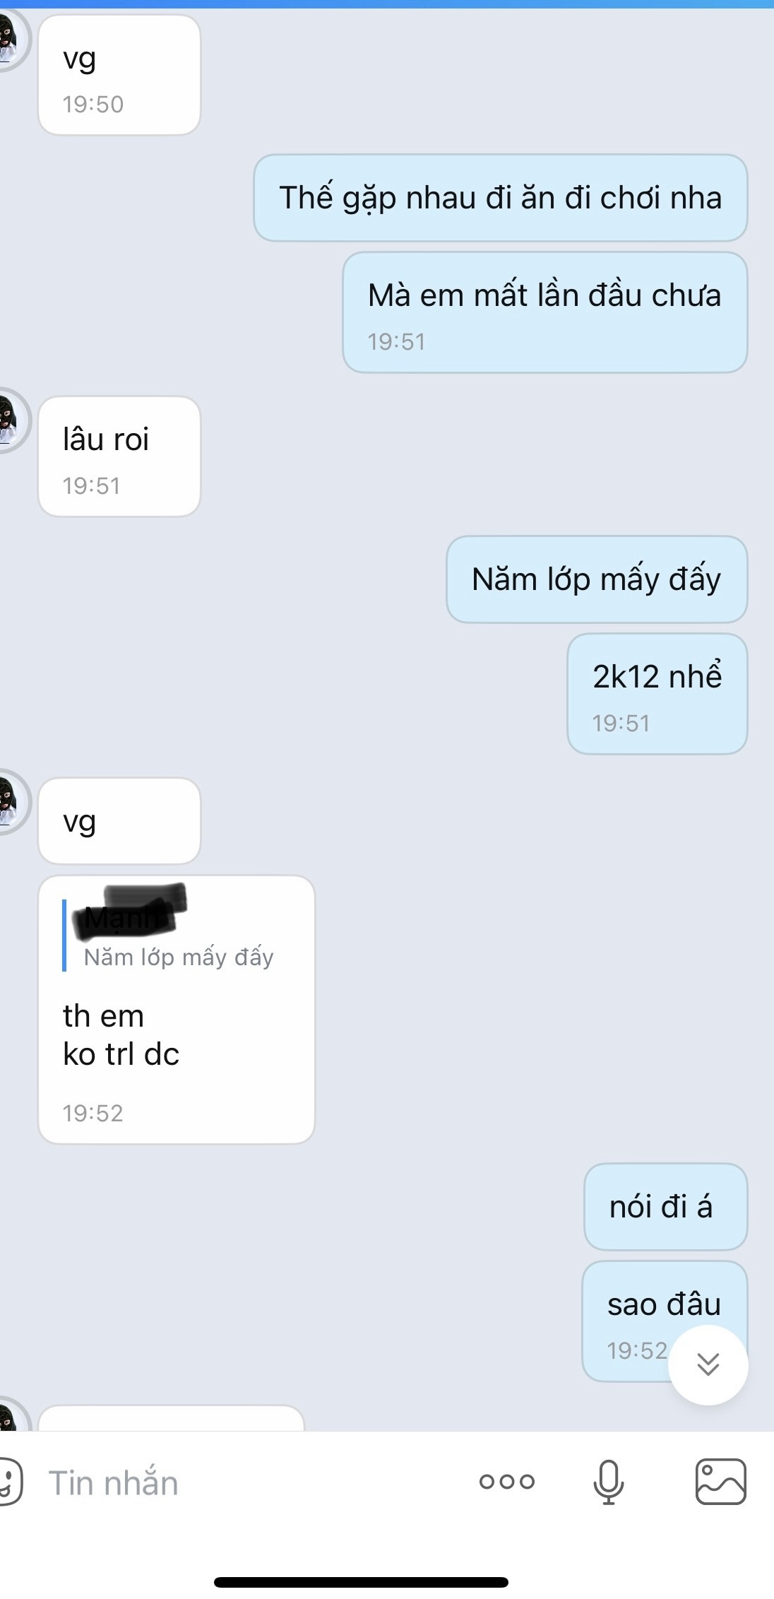
Task: Select the sent "Năm lớp mấy đấy" bubble
Action: 597,579
